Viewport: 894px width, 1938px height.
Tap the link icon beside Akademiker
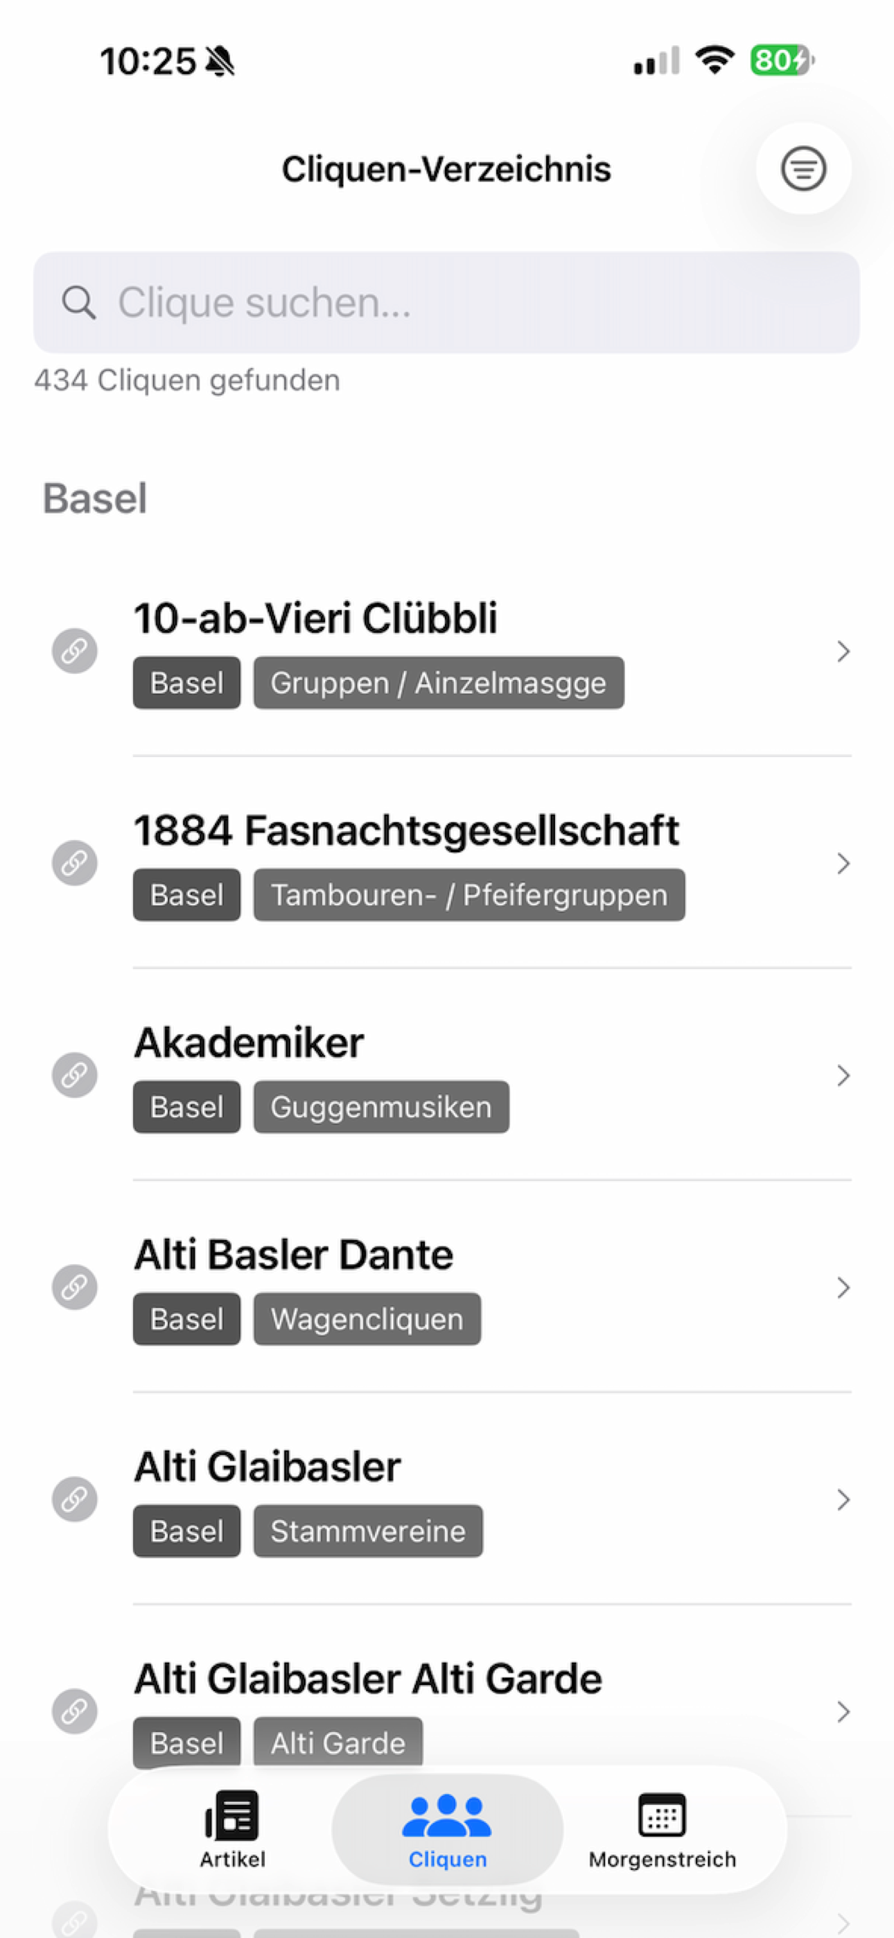75,1075
